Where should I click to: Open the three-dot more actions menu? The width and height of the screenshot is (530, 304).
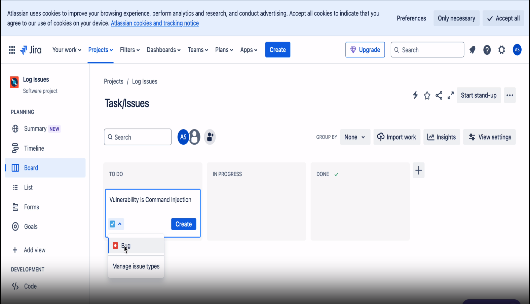[510, 95]
